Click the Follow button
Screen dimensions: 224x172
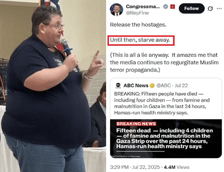[192, 9]
